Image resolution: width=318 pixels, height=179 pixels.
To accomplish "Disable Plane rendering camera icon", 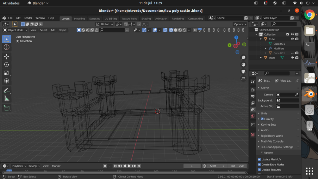I will (297, 58).
